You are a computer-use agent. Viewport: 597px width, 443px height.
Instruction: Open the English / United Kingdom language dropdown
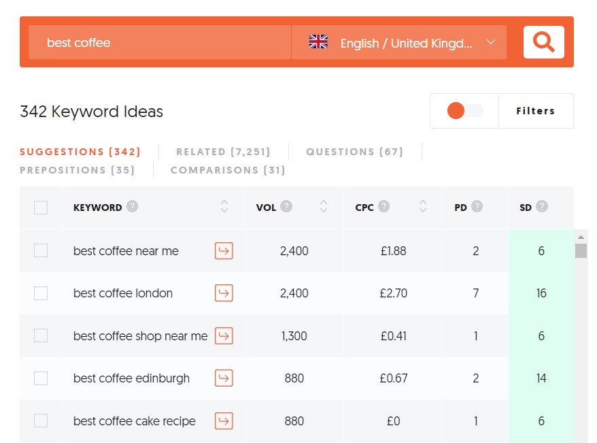point(399,42)
